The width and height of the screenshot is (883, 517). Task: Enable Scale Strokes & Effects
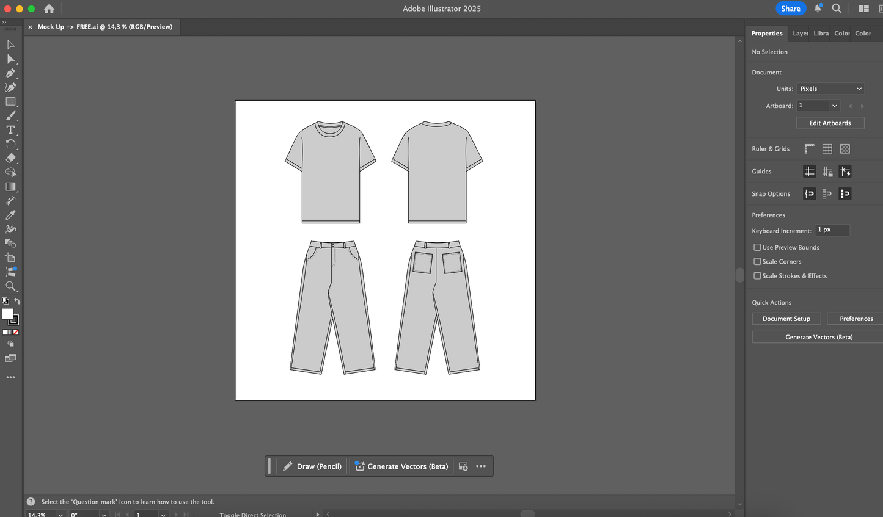pyautogui.click(x=757, y=275)
